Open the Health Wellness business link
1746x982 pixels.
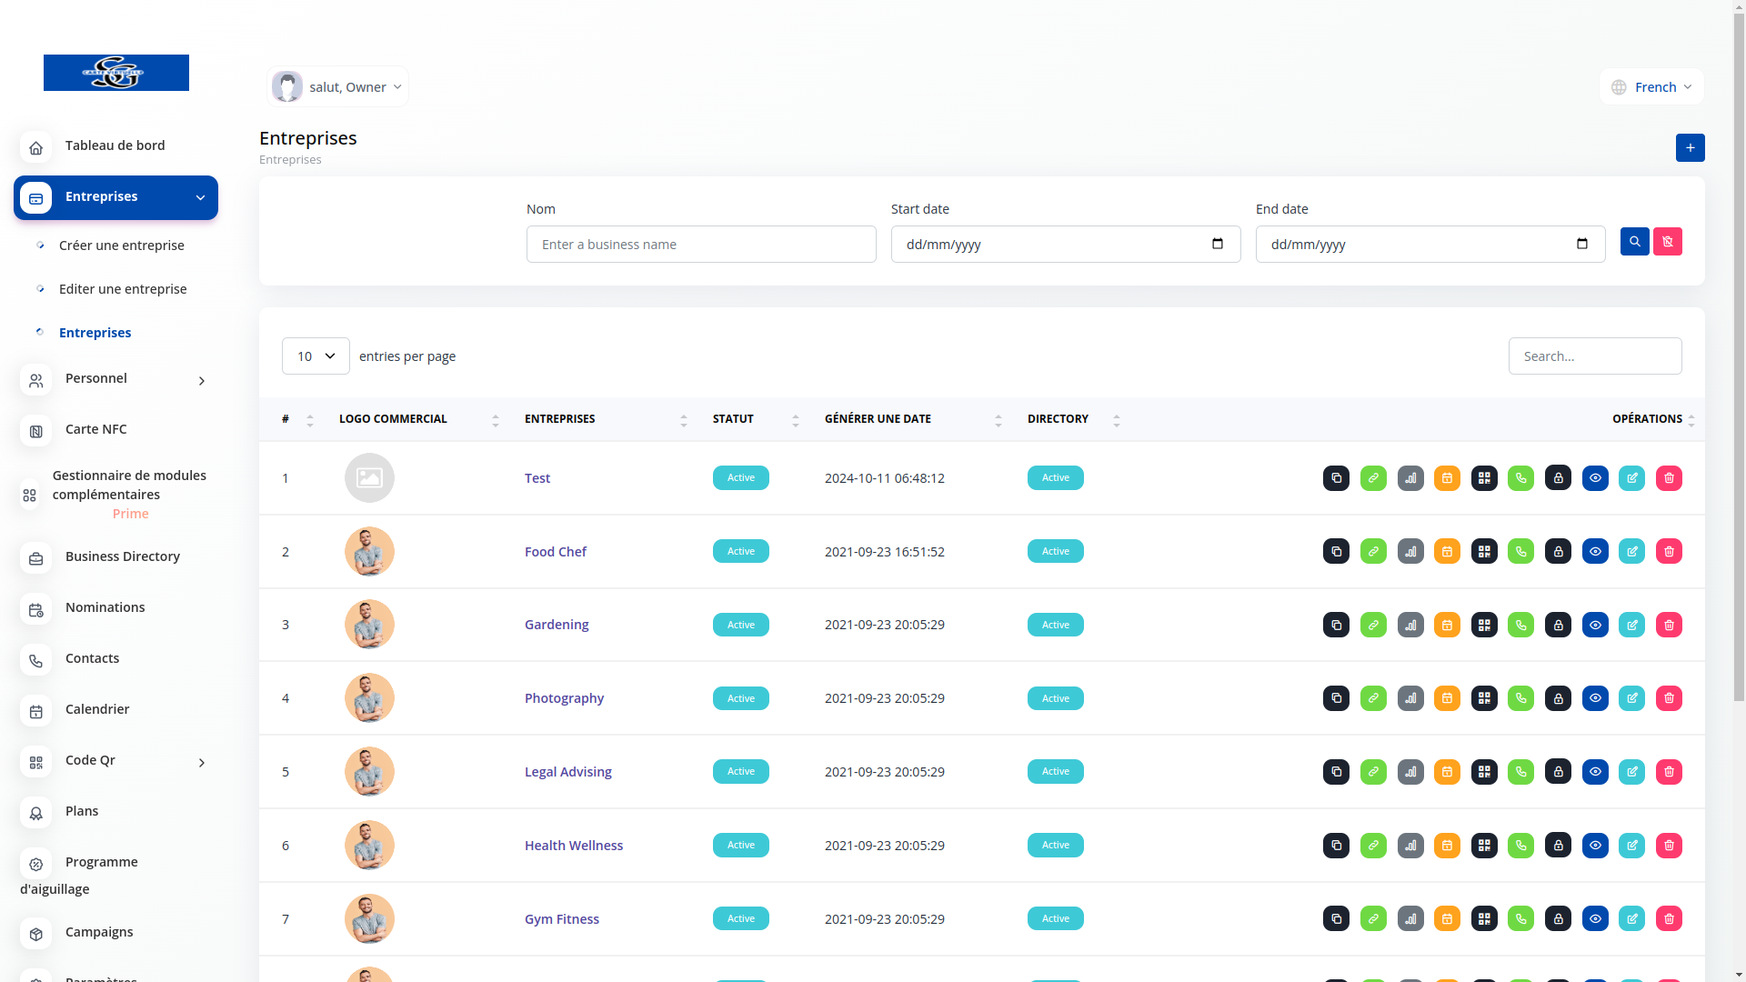coord(573,846)
